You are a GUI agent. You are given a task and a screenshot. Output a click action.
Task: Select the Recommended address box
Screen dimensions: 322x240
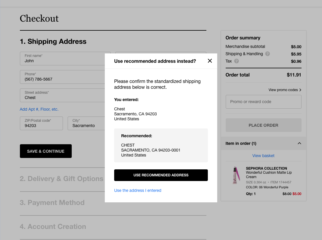[x=161, y=145]
